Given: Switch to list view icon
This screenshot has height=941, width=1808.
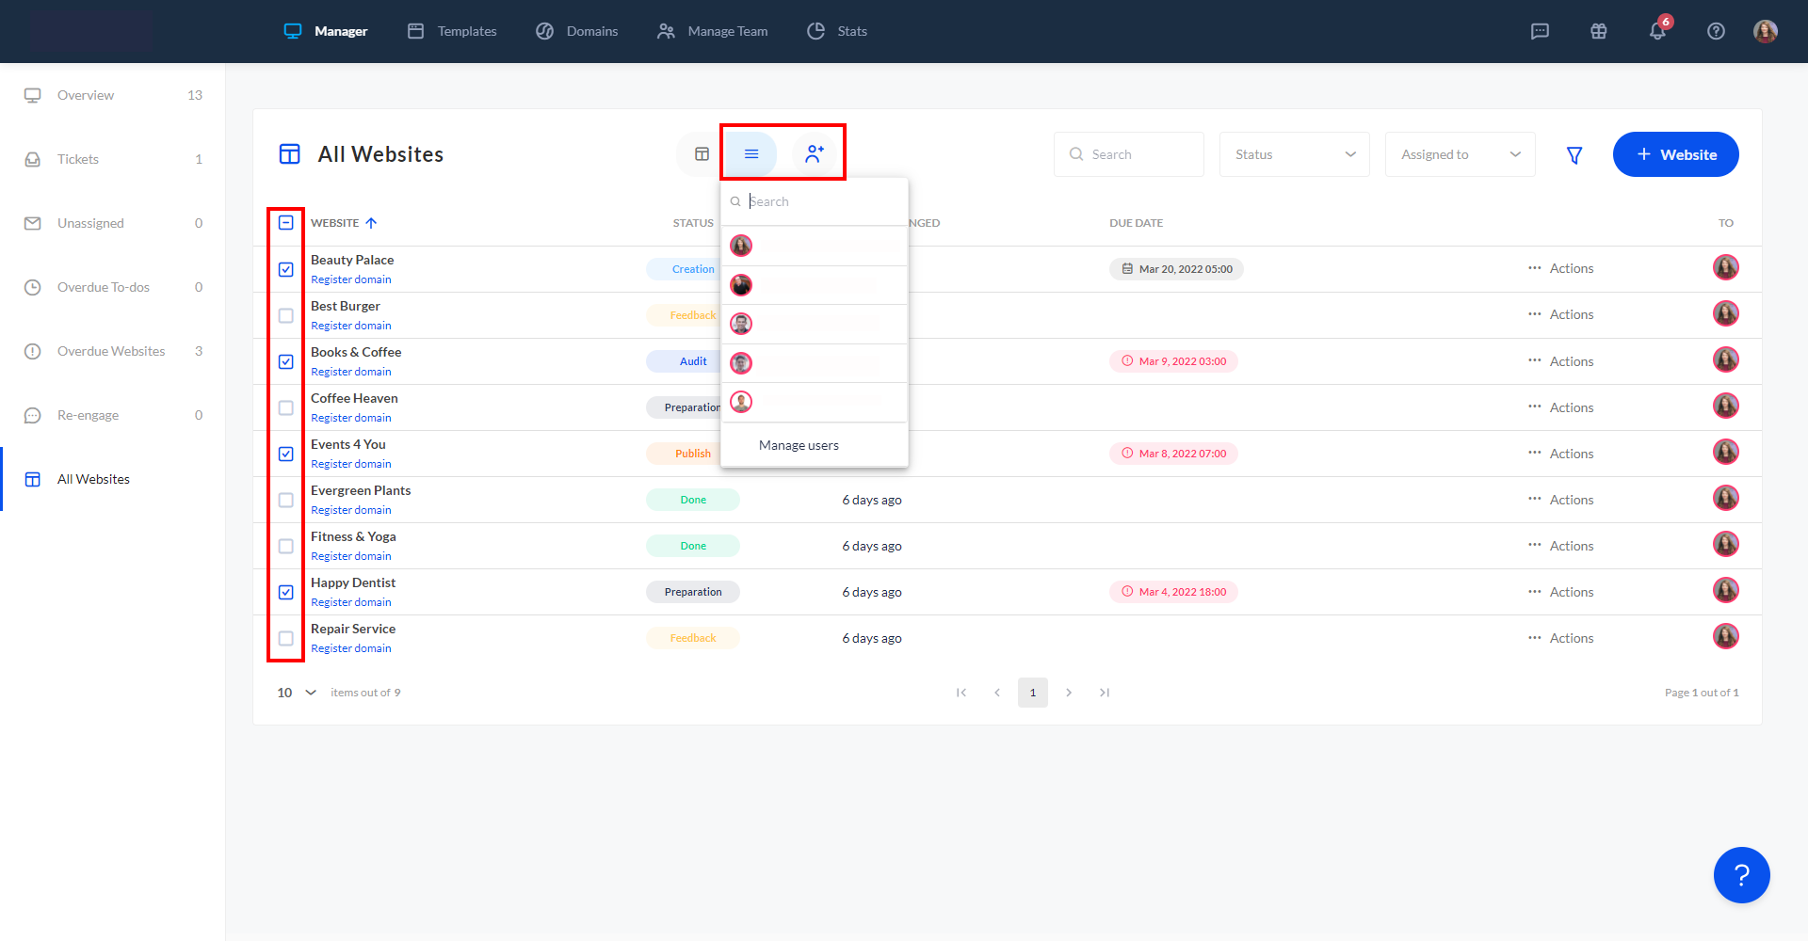Looking at the screenshot, I should pyautogui.click(x=751, y=153).
